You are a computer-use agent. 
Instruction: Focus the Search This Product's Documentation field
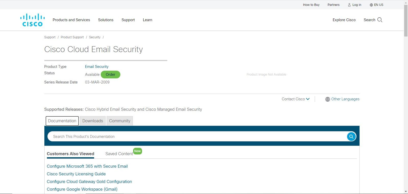coord(197,137)
